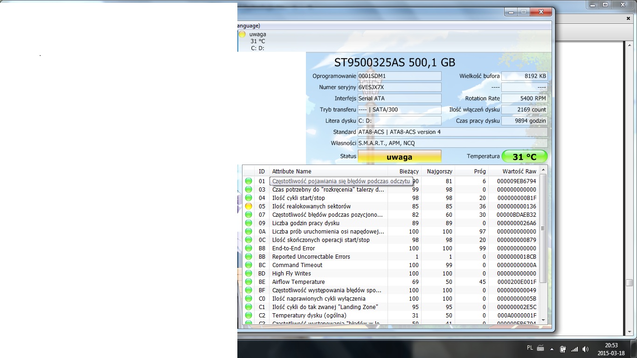
Task: Click the yellow disk health circle beside uwaga
Action: 242,34
